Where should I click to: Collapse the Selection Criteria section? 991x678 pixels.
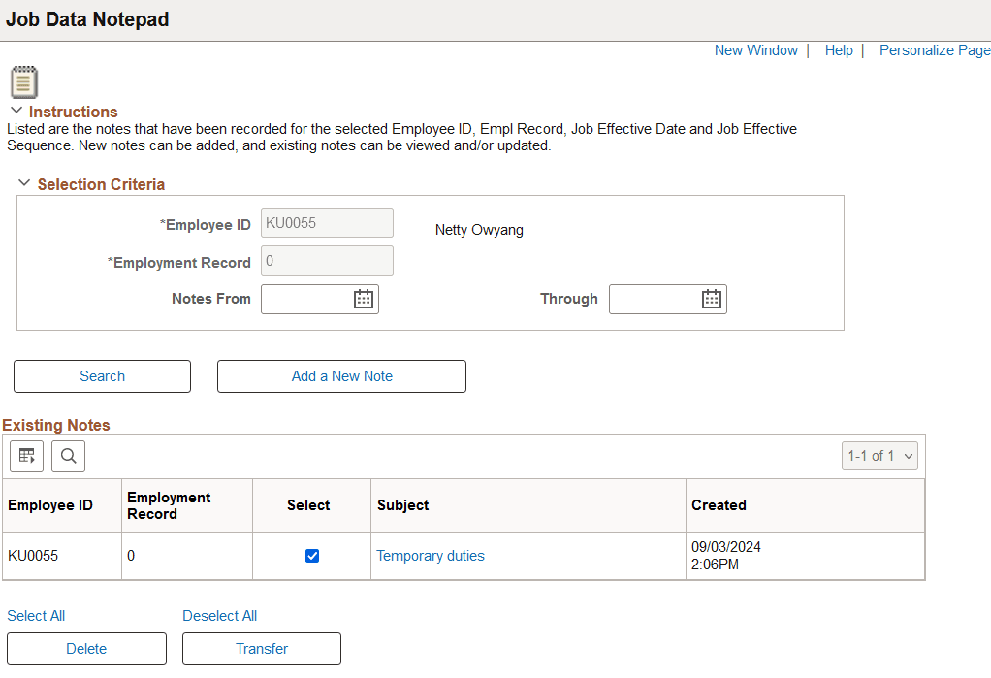click(23, 183)
